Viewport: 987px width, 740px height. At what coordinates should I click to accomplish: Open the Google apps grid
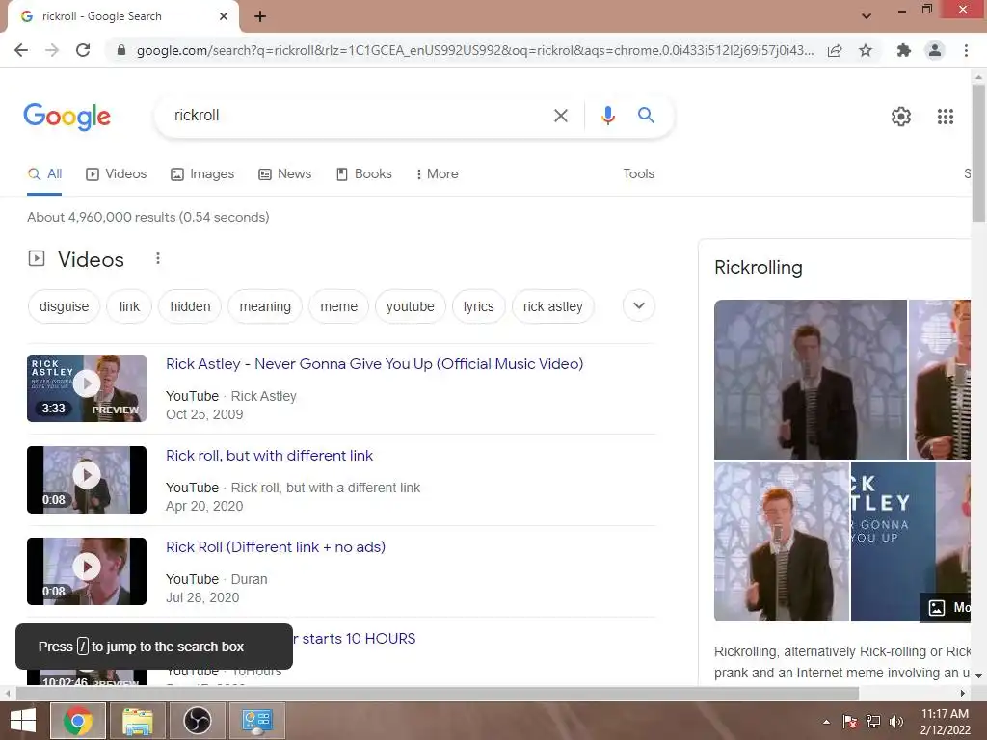945,117
